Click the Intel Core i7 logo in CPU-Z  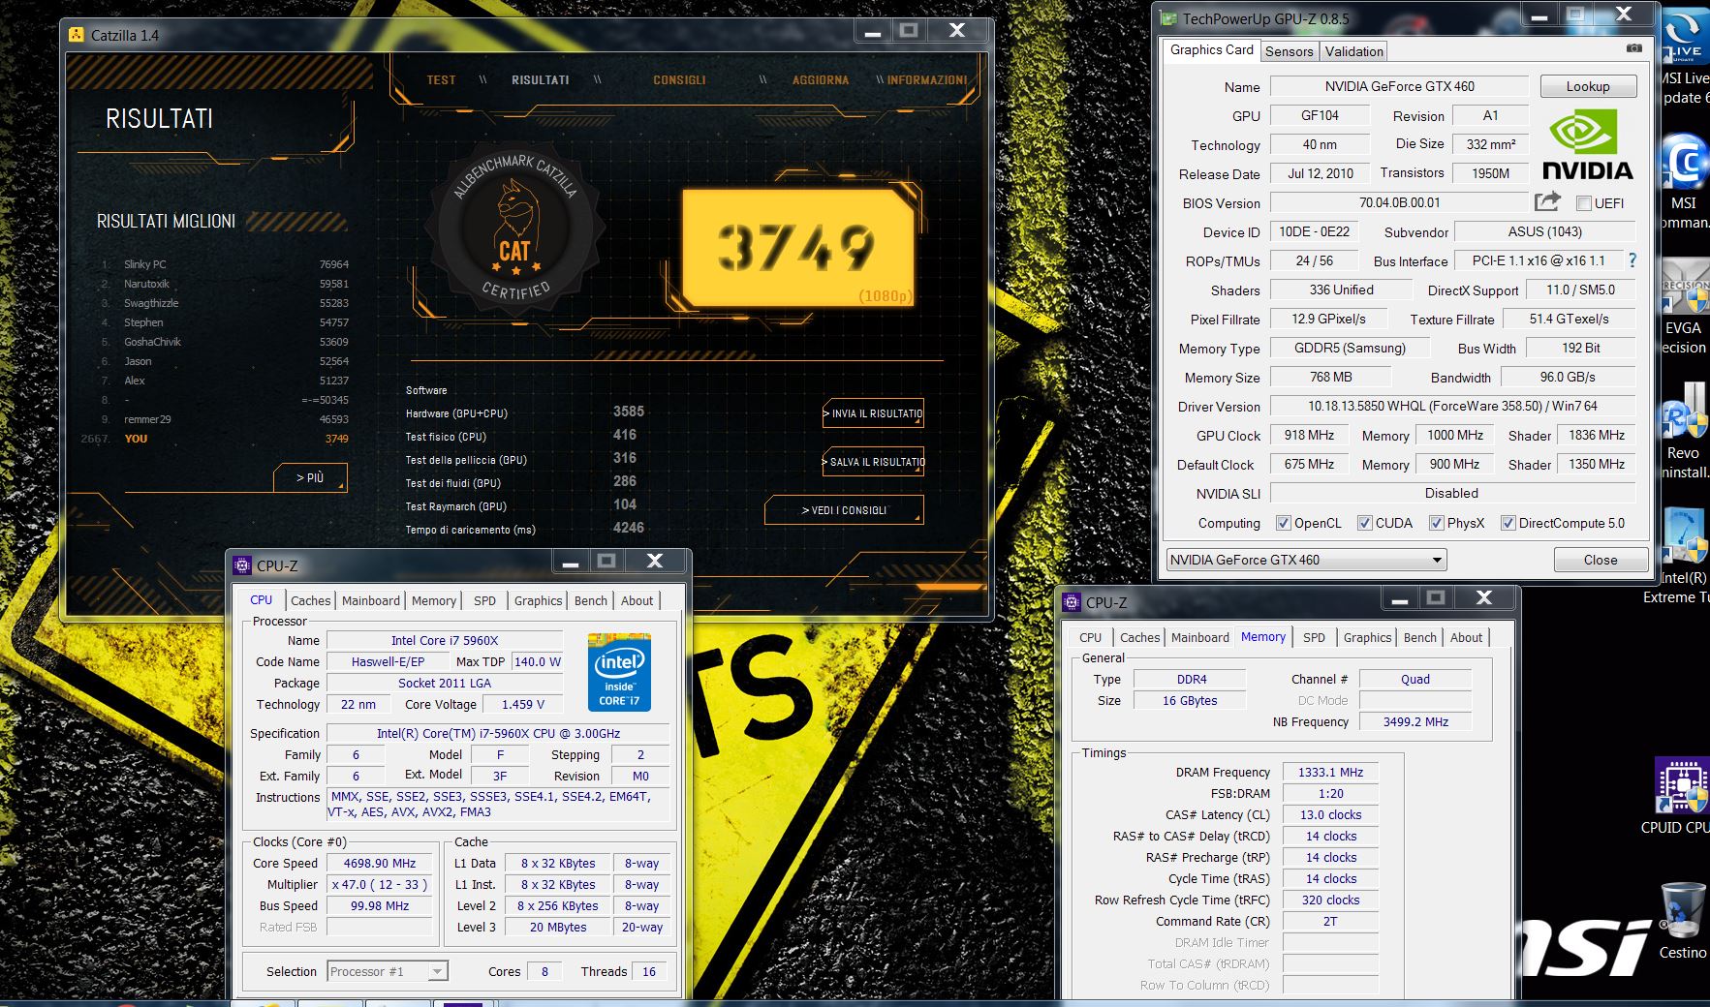point(619,672)
